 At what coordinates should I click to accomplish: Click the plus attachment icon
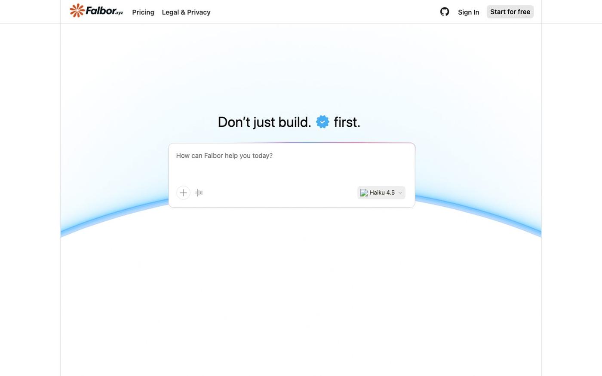pyautogui.click(x=183, y=193)
